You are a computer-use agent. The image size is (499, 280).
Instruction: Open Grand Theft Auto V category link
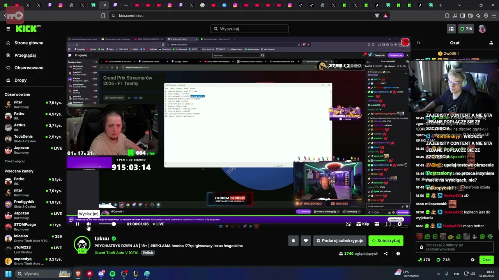pos(116,253)
